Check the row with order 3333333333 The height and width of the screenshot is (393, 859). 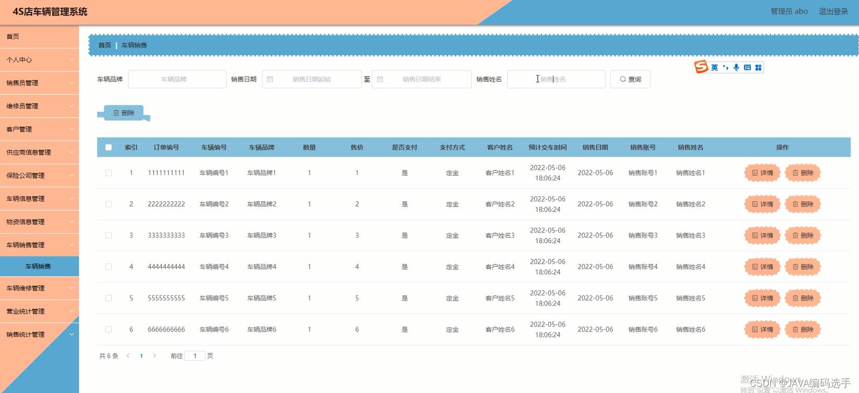(109, 236)
